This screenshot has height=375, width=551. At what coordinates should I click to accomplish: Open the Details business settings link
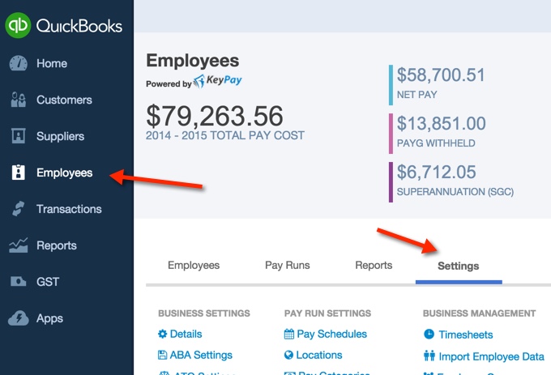[186, 334]
